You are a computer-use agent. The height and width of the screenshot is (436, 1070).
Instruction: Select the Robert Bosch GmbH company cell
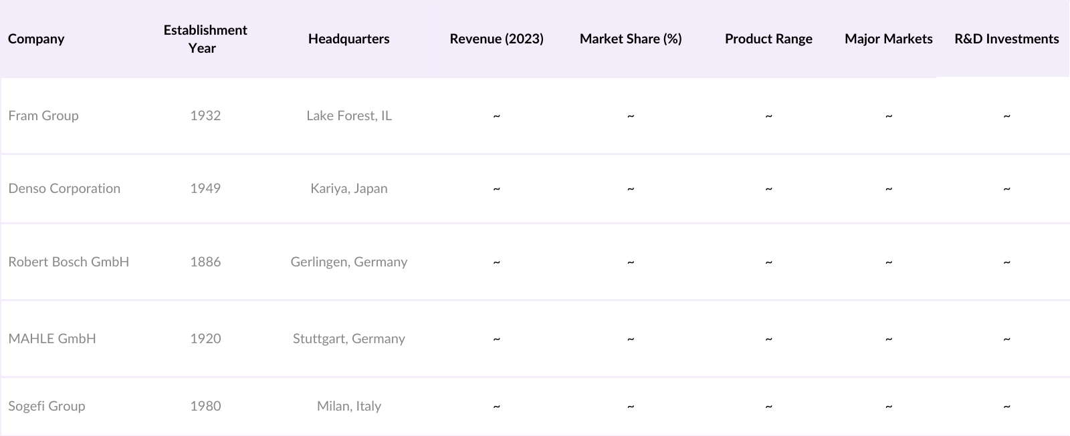click(68, 262)
